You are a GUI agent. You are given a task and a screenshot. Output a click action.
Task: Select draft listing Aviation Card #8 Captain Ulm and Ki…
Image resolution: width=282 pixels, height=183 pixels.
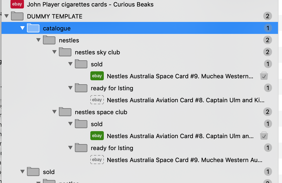pyautogui.click(x=186, y=100)
